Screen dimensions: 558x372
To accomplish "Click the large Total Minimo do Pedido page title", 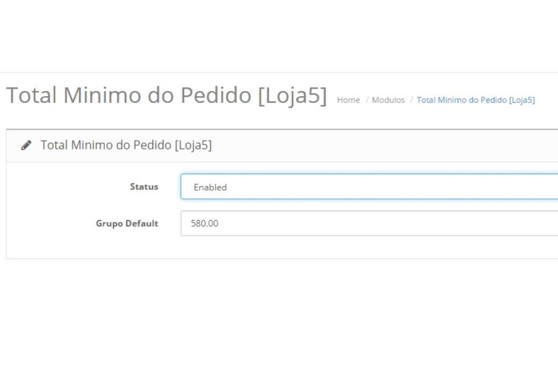I will [166, 95].
